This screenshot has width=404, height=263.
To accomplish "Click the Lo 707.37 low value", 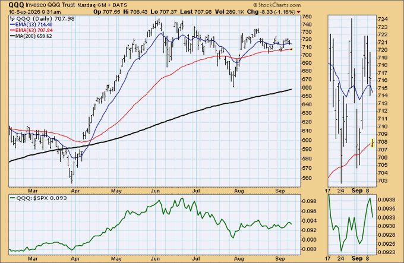I will [164, 12].
